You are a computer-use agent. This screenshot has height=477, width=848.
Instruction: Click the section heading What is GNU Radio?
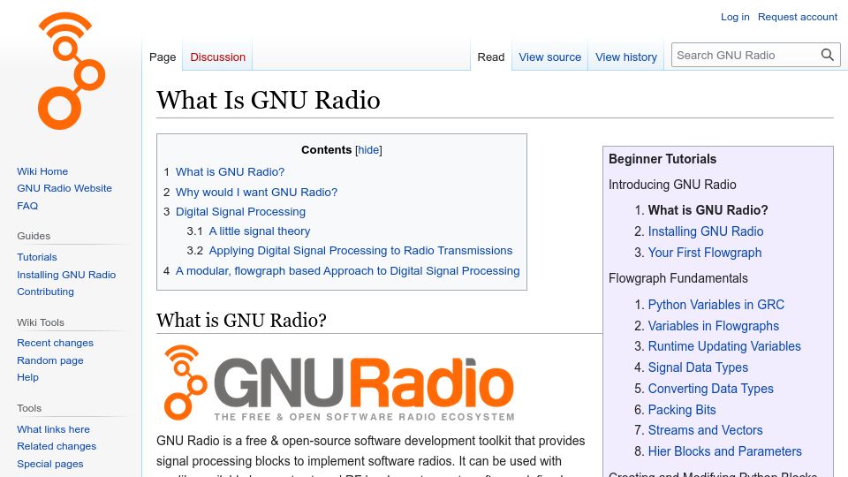click(241, 320)
